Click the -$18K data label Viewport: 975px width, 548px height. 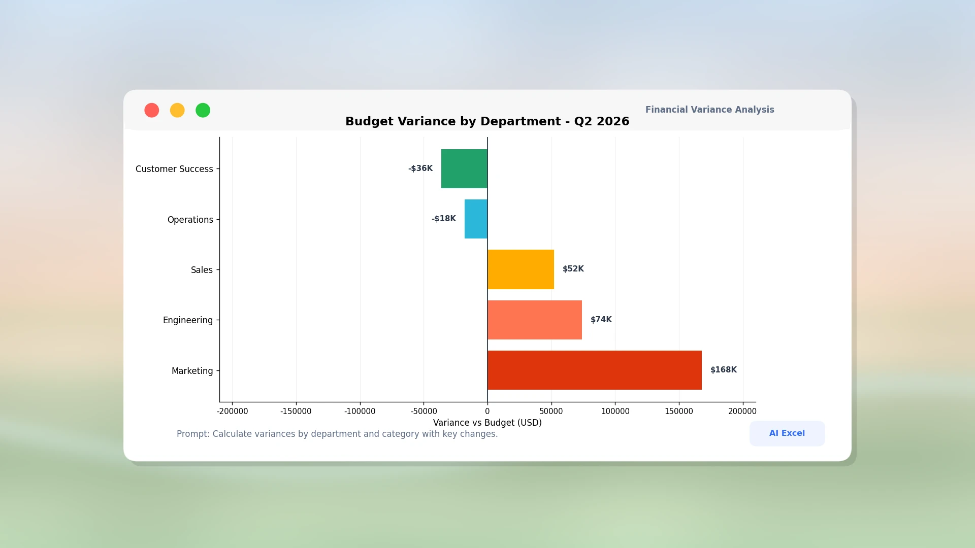[443, 219]
